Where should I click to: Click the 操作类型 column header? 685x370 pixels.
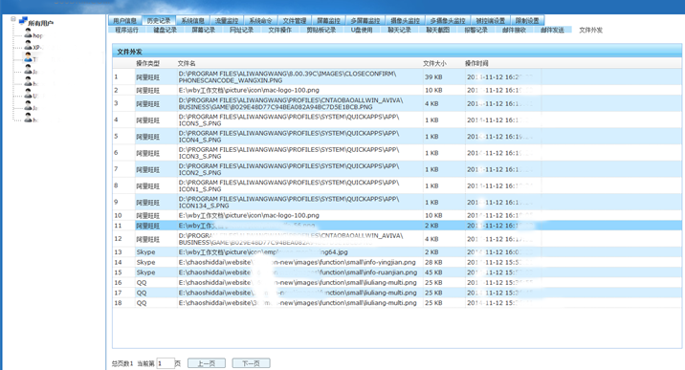(x=147, y=63)
